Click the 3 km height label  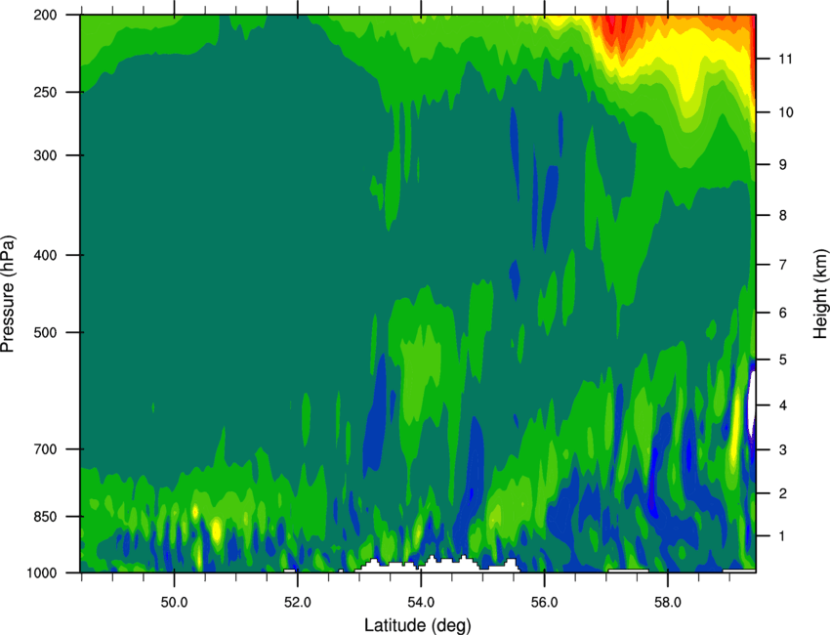click(x=783, y=449)
